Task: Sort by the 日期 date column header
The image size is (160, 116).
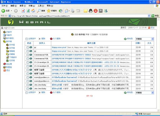Action: tap(138, 43)
